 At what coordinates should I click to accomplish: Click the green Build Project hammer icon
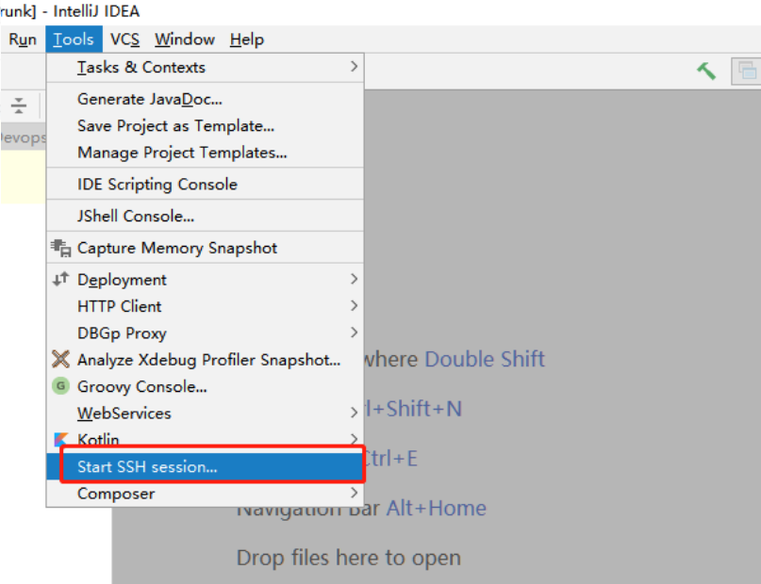click(x=705, y=71)
